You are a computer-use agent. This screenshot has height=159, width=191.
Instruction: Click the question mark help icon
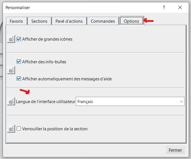tap(164, 8)
